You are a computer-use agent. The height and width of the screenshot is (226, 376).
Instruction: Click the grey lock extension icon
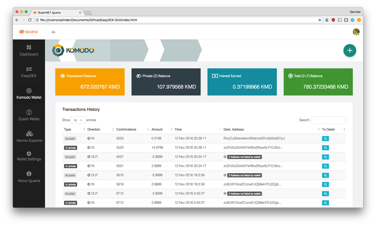[x=327, y=20]
